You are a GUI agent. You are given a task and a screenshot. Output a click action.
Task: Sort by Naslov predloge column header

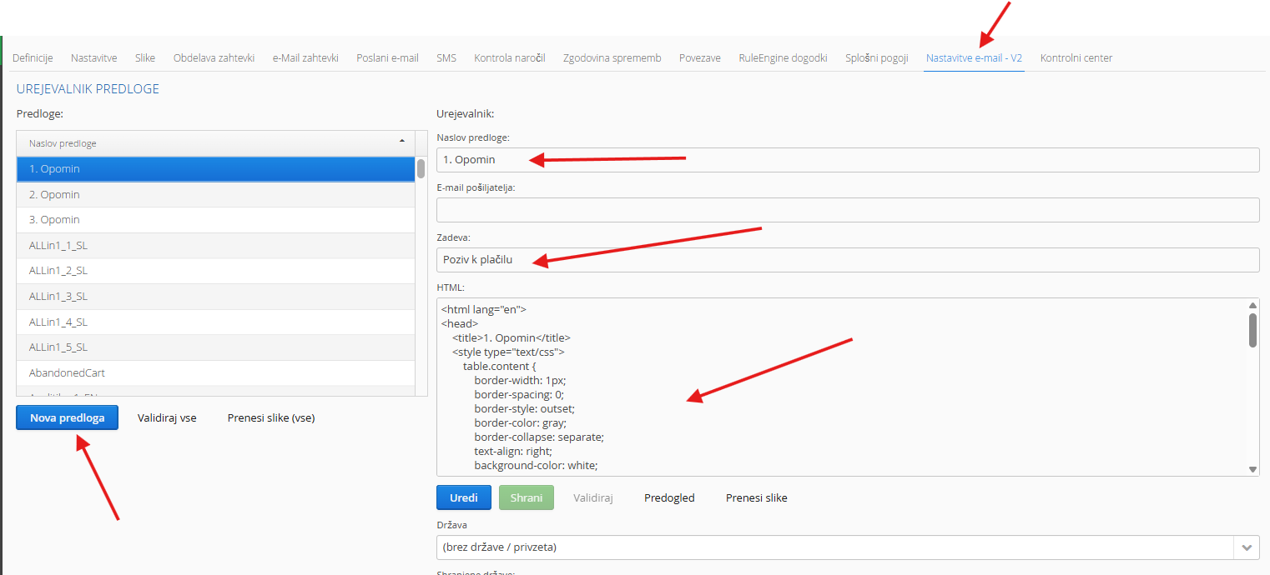click(x=215, y=143)
